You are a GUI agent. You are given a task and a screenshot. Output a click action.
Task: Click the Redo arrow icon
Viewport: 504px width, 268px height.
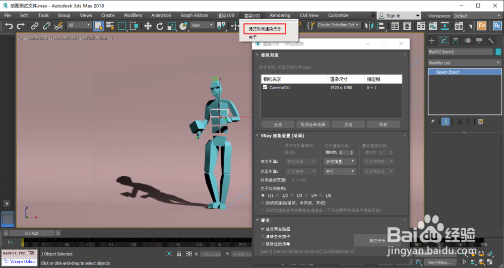pyautogui.click(x=21, y=26)
